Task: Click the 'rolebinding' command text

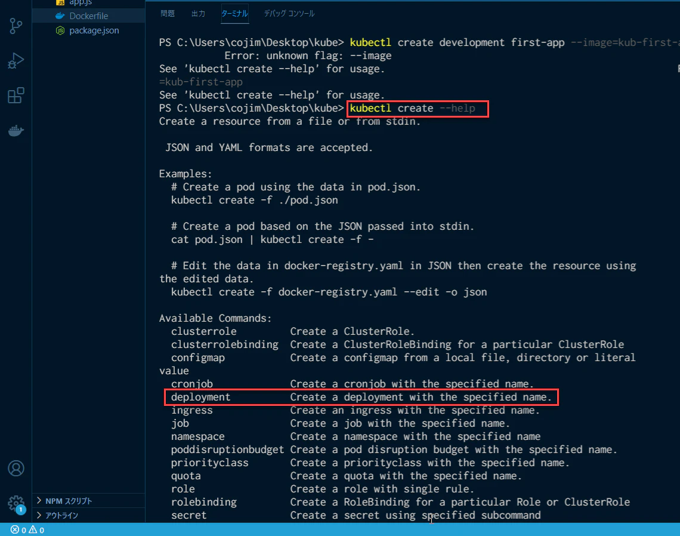Action: (204, 503)
